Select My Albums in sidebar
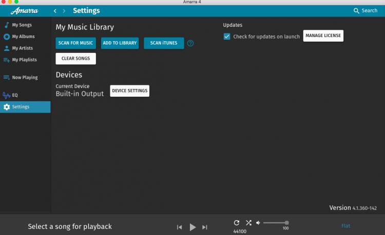385x235 pixels. coord(23,37)
